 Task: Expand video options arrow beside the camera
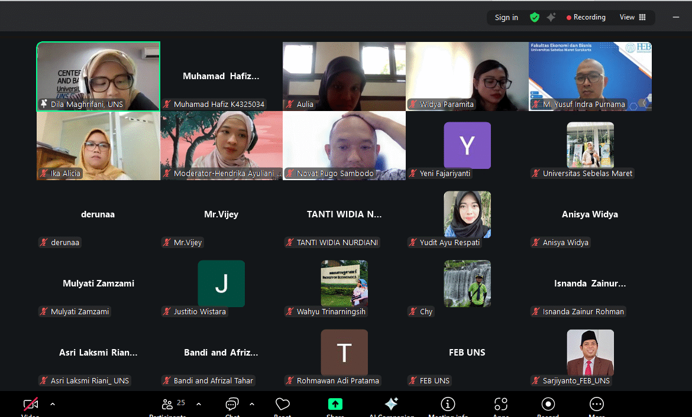click(53, 405)
